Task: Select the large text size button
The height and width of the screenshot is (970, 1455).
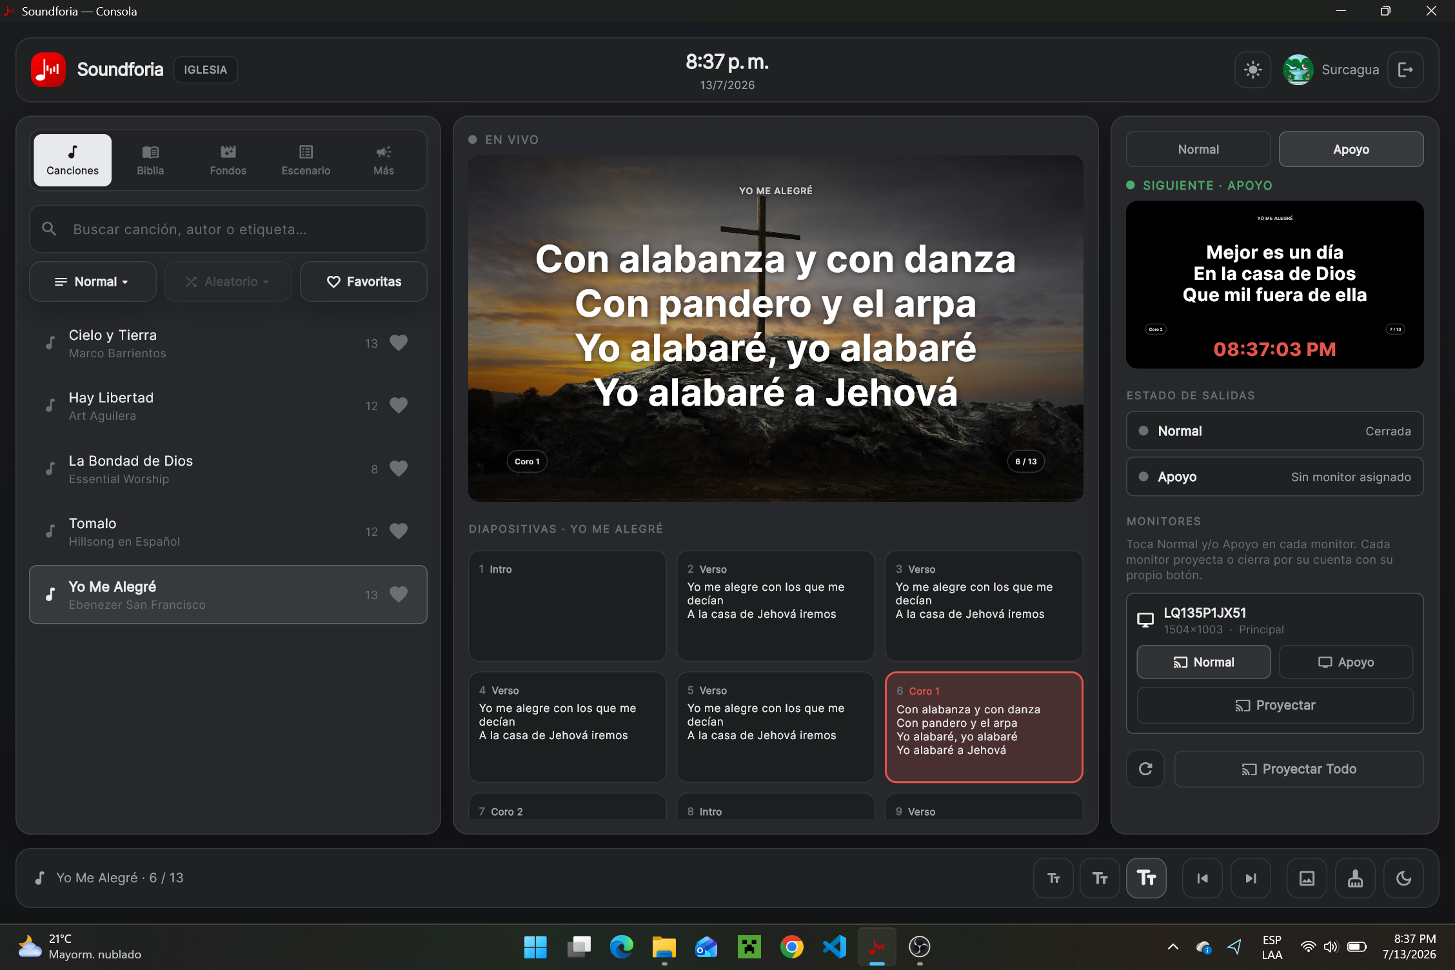Action: pos(1146,878)
